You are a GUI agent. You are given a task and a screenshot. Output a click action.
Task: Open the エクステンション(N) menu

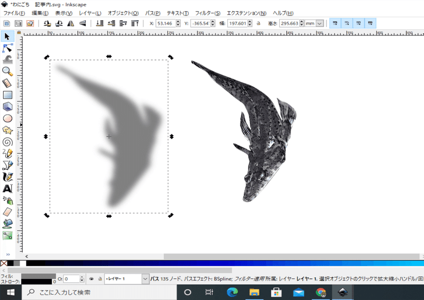coord(246,13)
